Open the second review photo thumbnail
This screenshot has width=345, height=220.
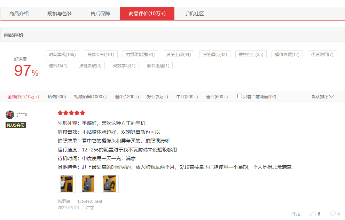pyautogui.click(x=88, y=184)
